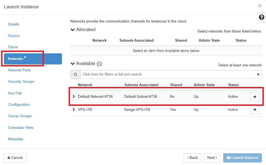Close the Launch Instance dialog
The image size is (266, 165).
point(260,6)
